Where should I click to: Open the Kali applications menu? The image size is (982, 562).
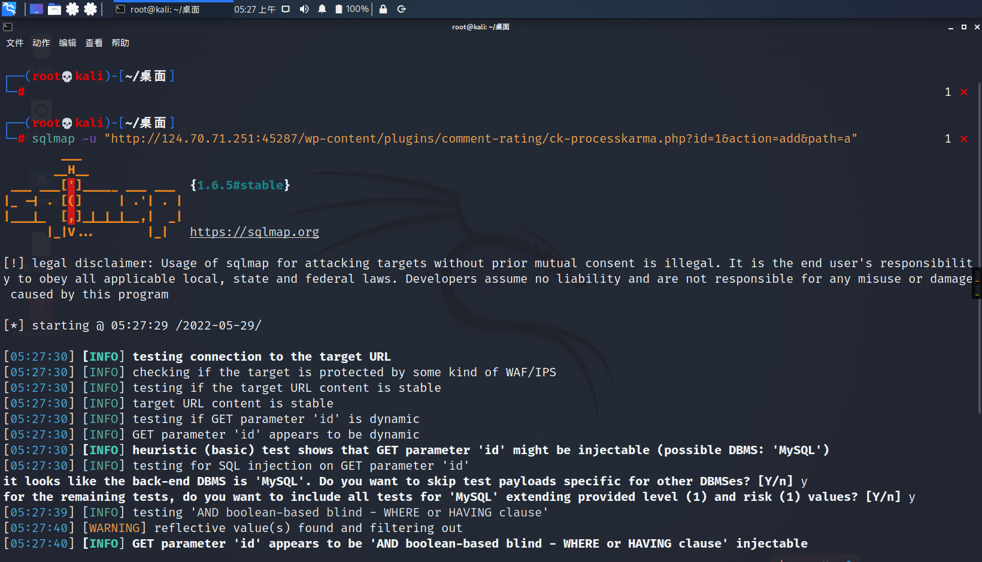(x=10, y=9)
